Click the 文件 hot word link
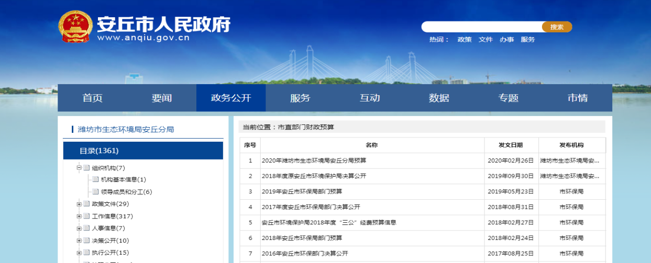 tap(486, 40)
